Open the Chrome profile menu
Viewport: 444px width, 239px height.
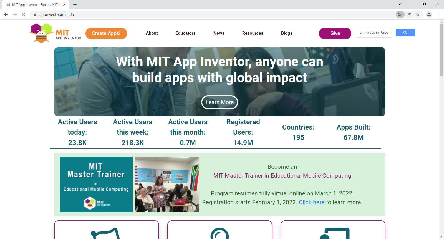point(429,14)
